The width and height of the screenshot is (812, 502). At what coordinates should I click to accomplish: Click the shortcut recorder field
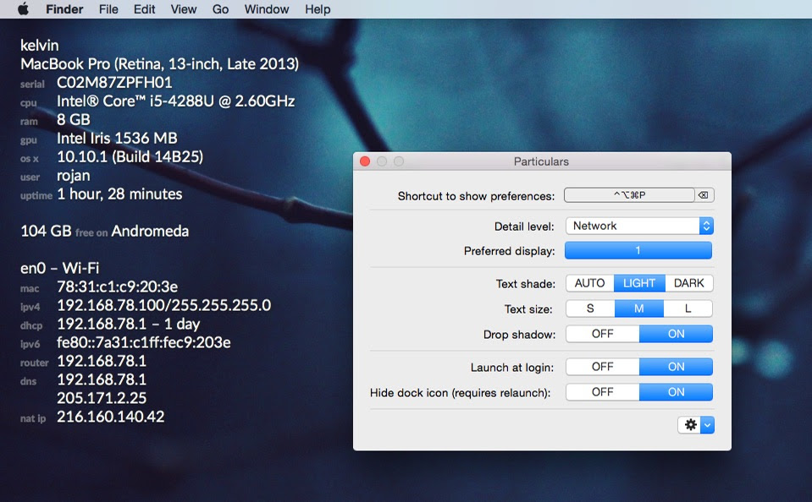click(629, 195)
